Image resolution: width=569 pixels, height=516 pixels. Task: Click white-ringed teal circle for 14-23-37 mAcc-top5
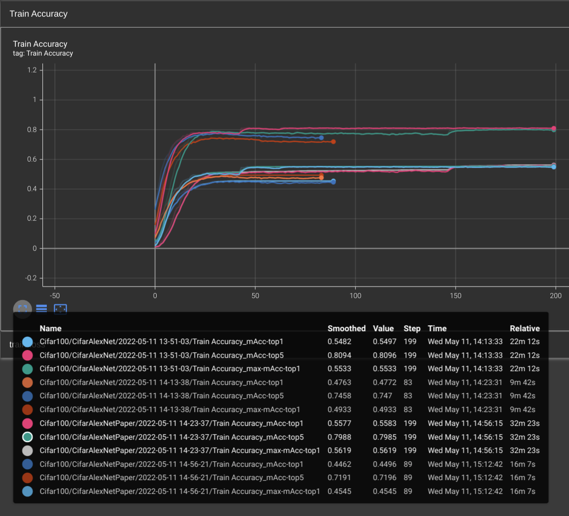28,437
